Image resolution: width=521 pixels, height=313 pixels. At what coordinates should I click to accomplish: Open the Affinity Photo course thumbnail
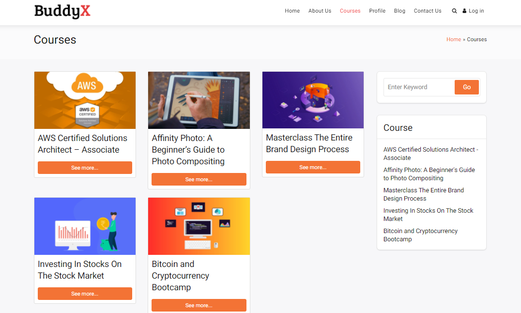199,100
